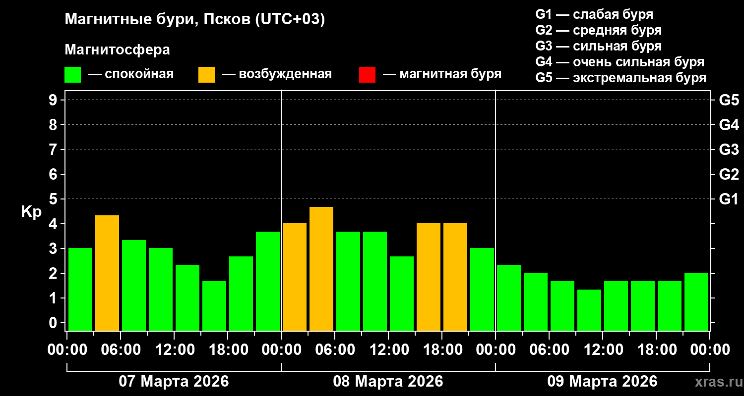Click the 21:00–00:00 green bar on 09 Марта
This screenshot has width=744, height=396.
[696, 301]
